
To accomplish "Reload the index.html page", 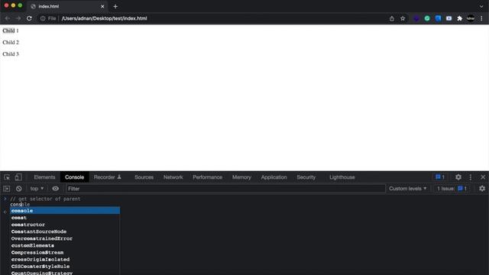I will click(29, 18).
